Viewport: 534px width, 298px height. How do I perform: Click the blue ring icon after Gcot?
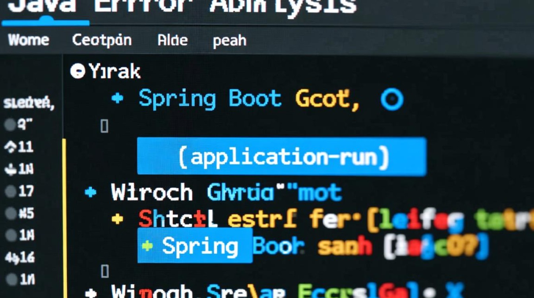392,99
